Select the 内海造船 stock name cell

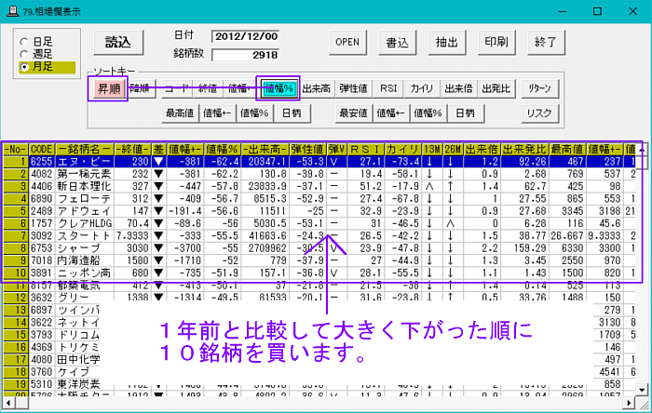85,260
